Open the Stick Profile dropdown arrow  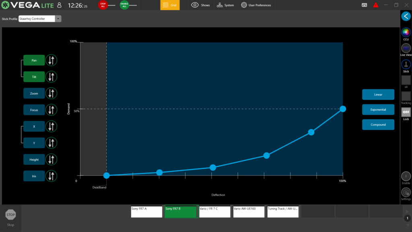pyautogui.click(x=58, y=19)
